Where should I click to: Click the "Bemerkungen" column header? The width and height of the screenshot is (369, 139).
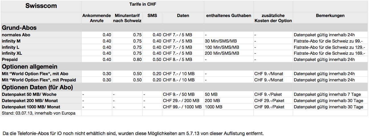click(x=330, y=16)
